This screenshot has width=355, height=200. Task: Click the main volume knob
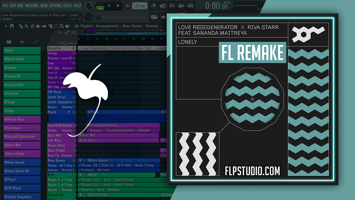pyautogui.click(x=88, y=6)
